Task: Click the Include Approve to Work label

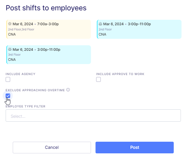Action: click(120, 74)
